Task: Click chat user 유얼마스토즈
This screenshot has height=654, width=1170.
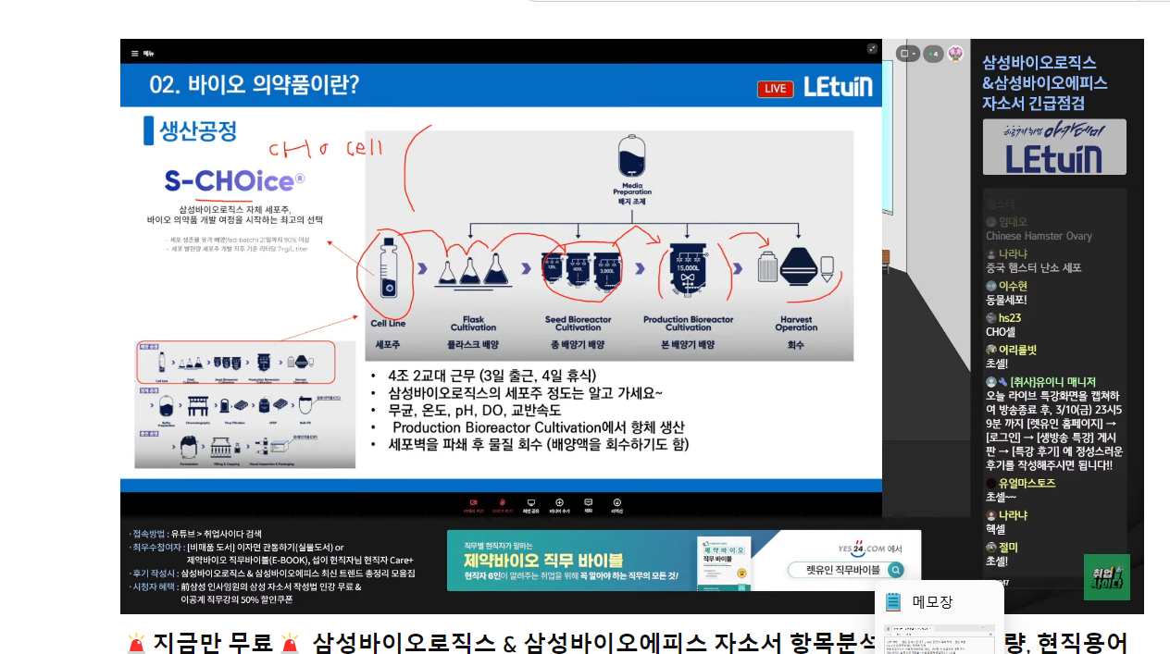Action: pos(1027,483)
